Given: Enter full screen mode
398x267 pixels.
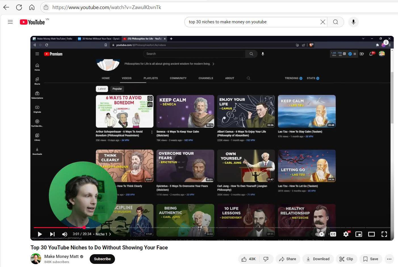Looking at the screenshot, I should pos(384,234).
